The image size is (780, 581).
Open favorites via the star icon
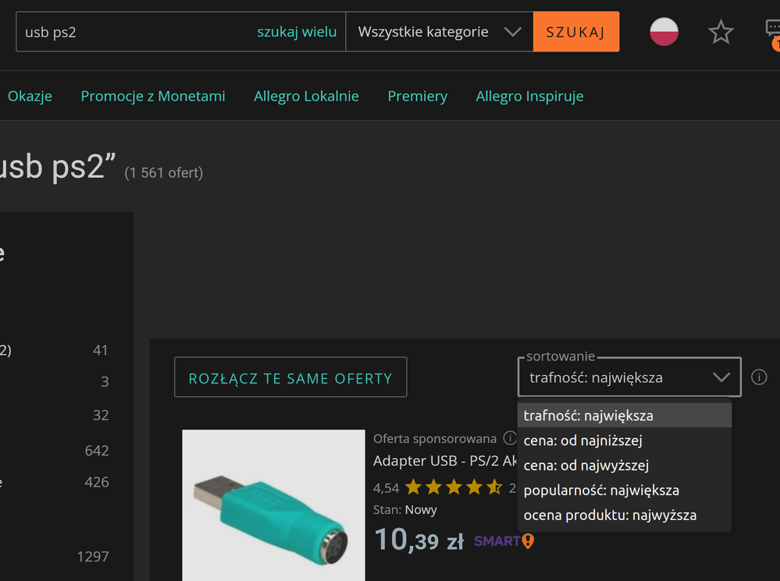[x=721, y=32]
